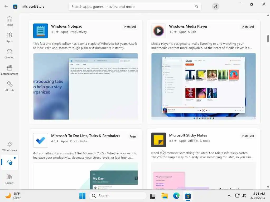270x202 pixels.
Task: Open the Home section in sidebar
Action: (x=9, y=21)
